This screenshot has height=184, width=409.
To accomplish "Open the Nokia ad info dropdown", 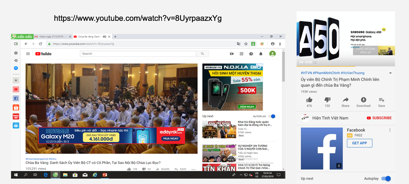I will coord(260,65).
